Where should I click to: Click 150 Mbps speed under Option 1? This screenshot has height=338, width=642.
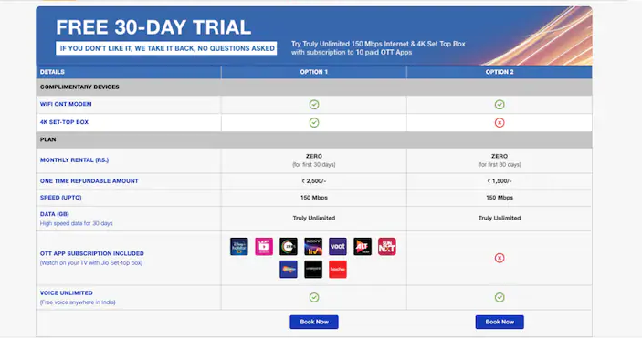coord(314,198)
